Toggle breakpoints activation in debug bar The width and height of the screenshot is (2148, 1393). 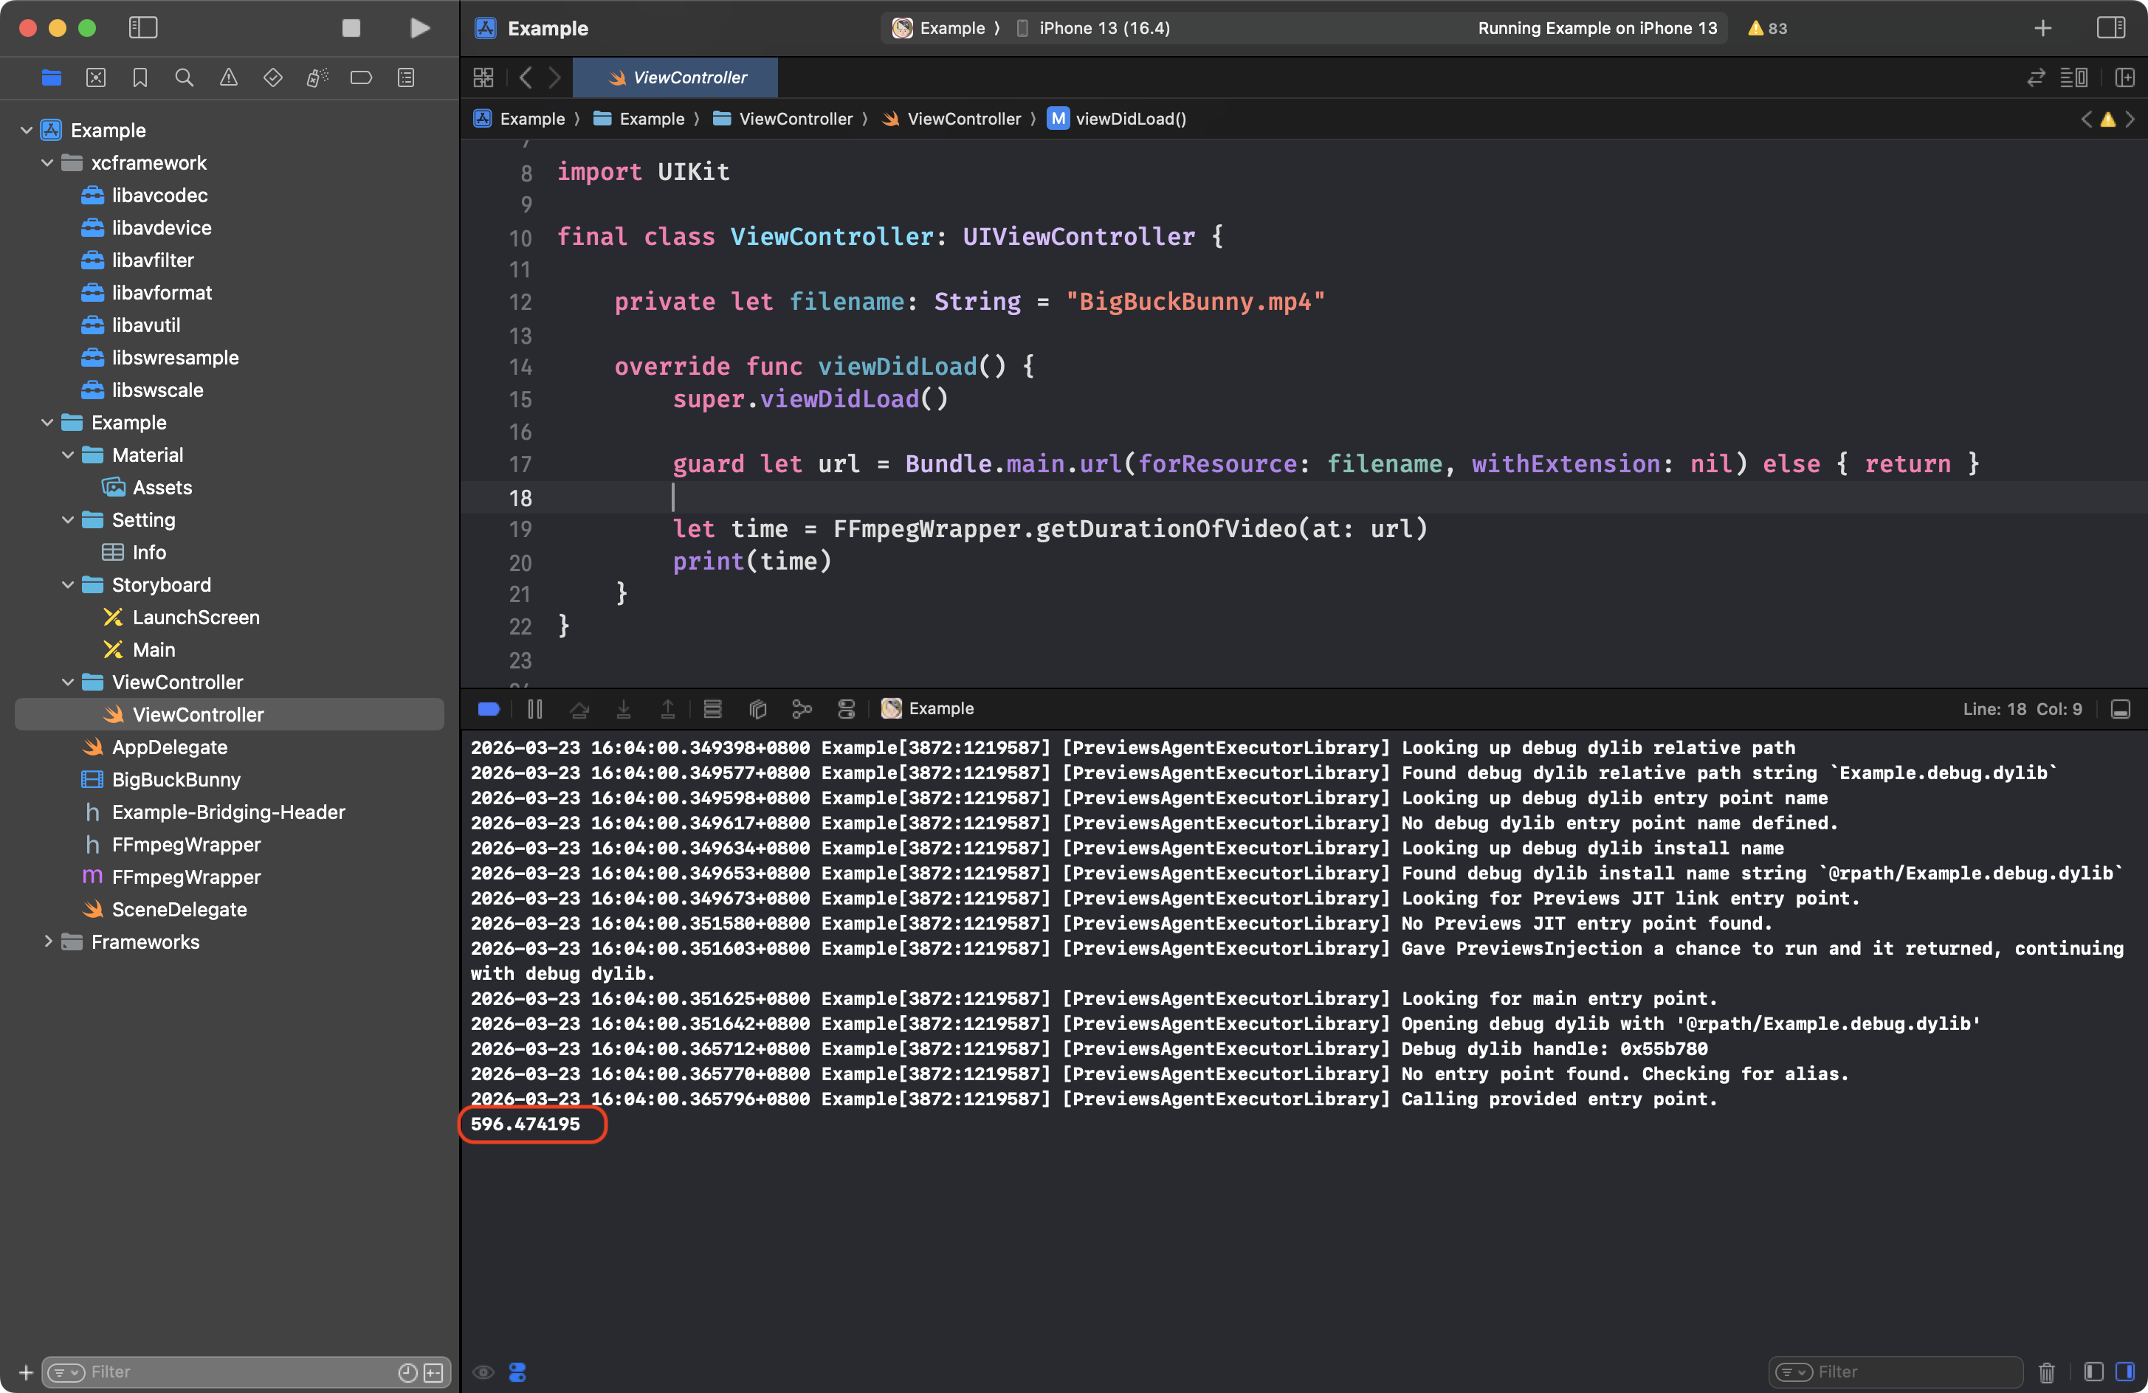click(x=489, y=709)
